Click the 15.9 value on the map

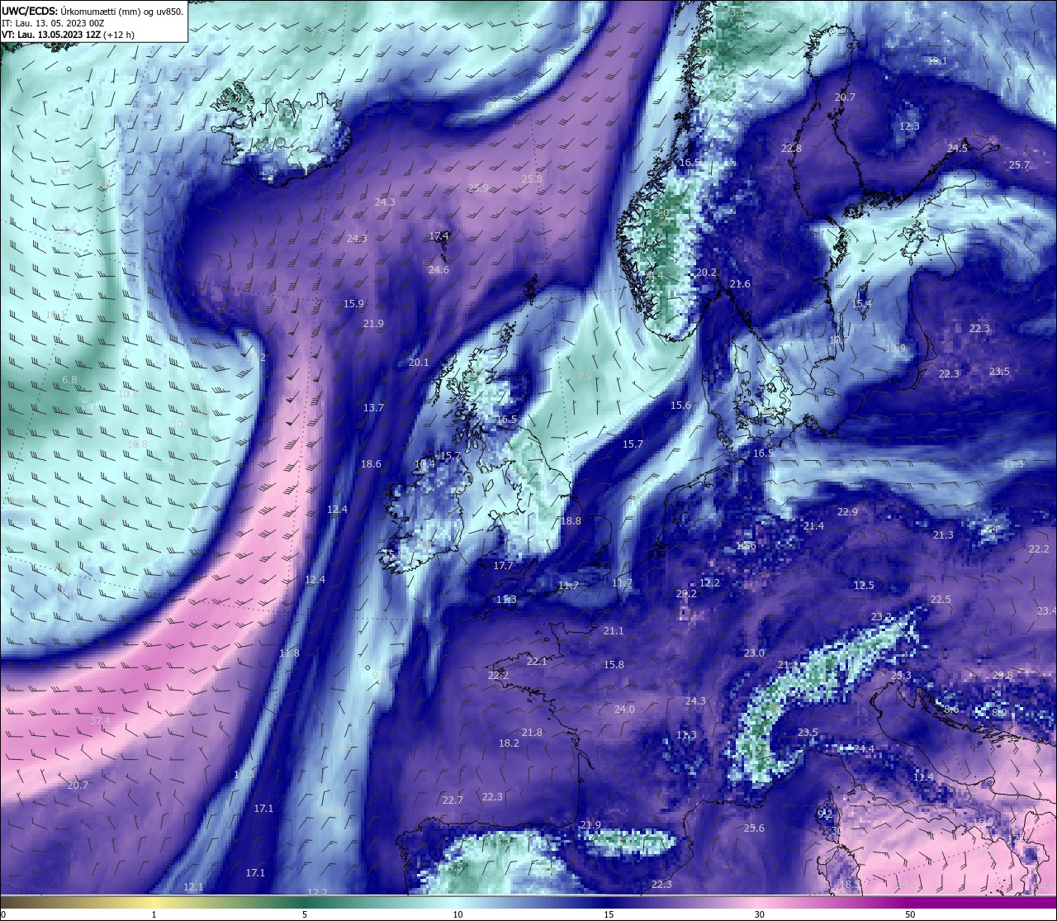point(353,303)
